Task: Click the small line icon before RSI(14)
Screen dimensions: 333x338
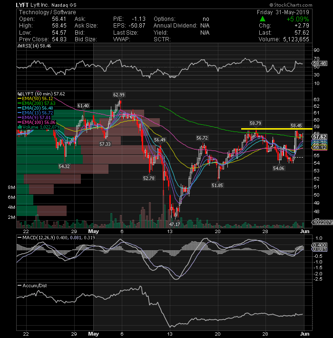Action: pyautogui.click(x=19, y=46)
